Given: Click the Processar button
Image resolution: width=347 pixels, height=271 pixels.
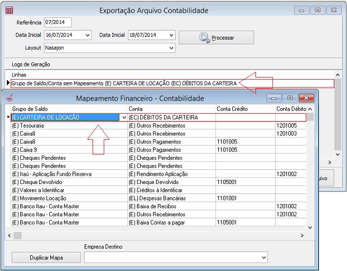Looking at the screenshot, I should pos(216,37).
